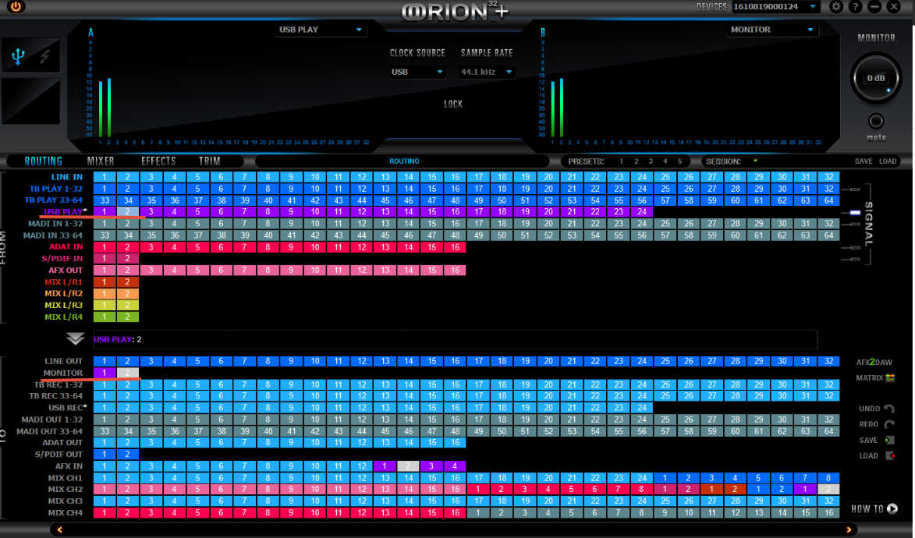Select preset 2

click(636, 161)
